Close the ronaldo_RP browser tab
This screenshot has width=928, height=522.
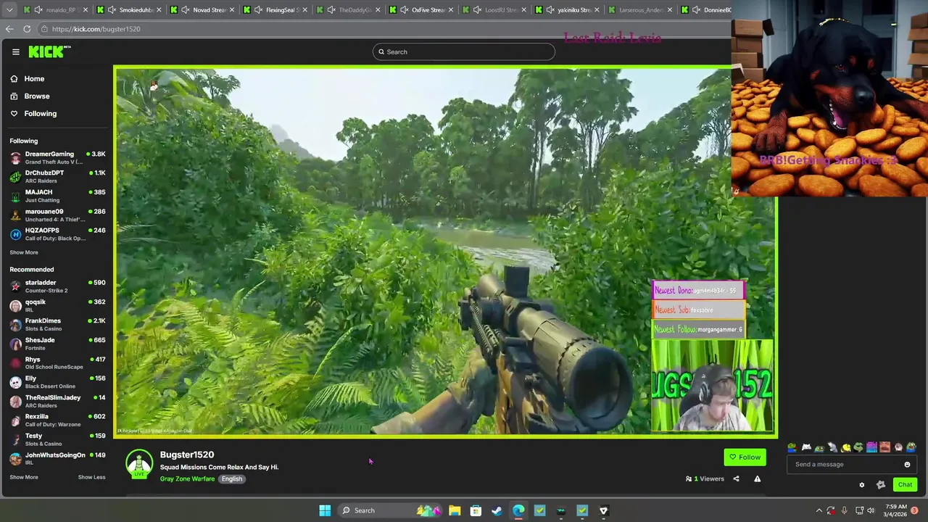(85, 9)
